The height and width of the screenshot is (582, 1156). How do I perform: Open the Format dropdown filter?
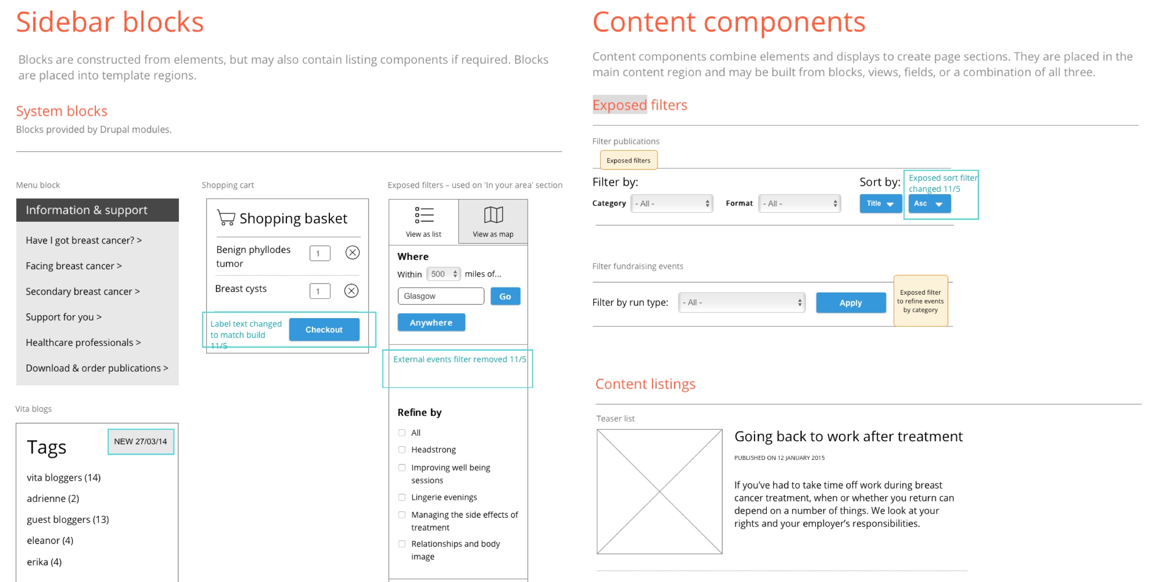click(x=799, y=204)
